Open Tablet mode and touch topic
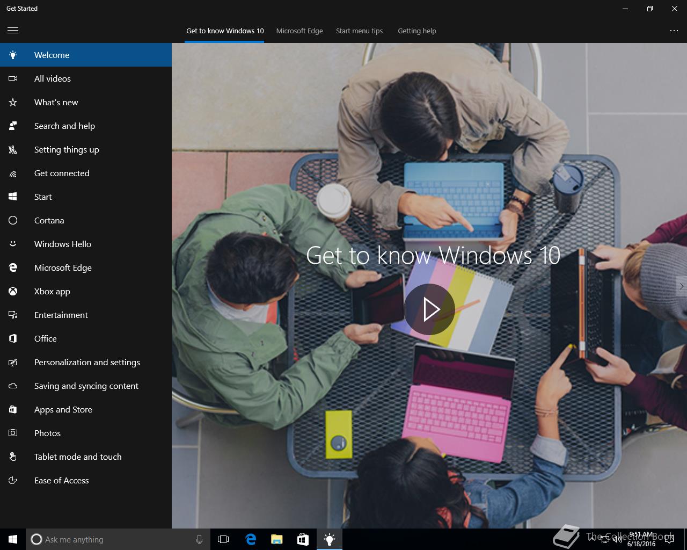Screen dimensions: 687x550 [86, 457]
